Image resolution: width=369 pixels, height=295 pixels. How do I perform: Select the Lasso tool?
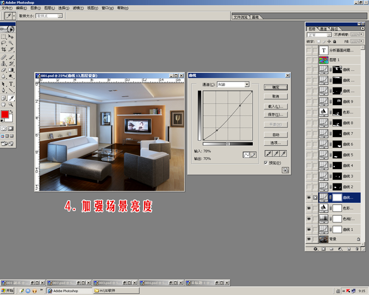pos(4,43)
